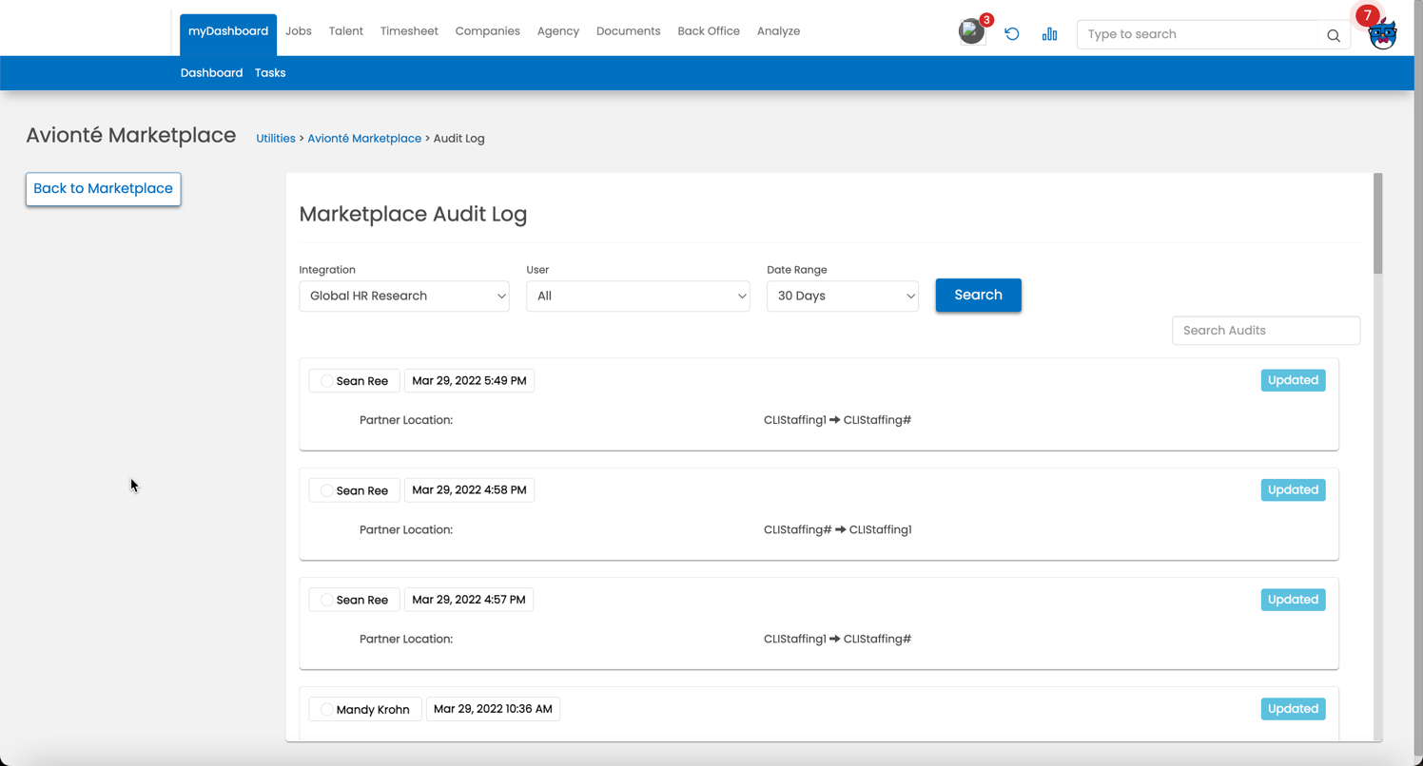Open the Companies menu

point(488,31)
